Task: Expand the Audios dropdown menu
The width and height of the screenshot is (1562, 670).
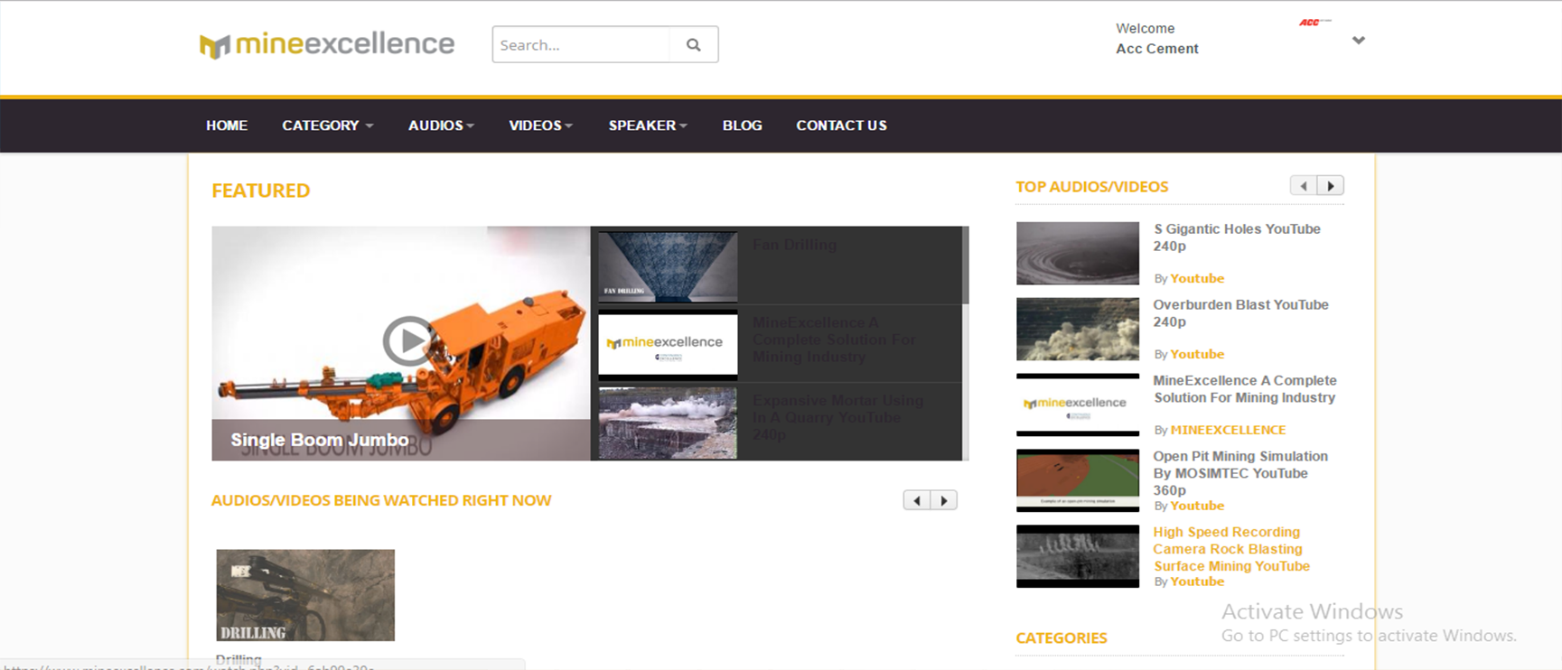Action: (x=441, y=126)
